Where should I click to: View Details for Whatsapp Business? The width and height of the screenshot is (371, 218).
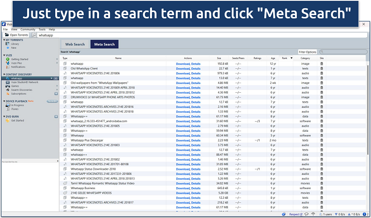click(x=196, y=188)
